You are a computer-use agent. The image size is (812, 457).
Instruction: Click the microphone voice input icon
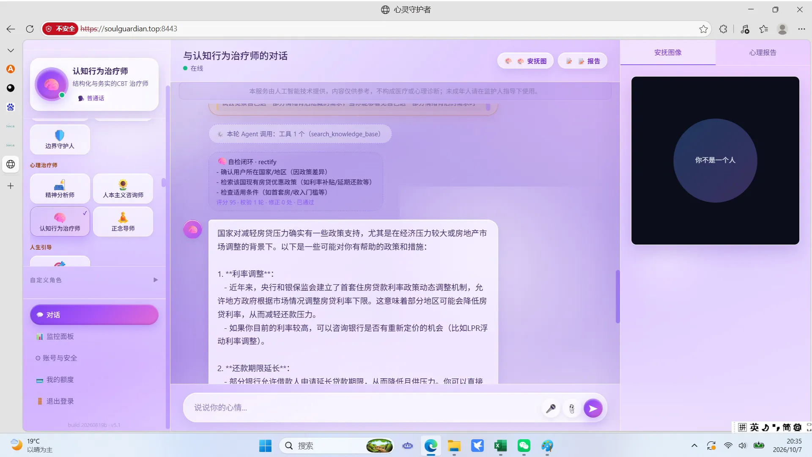[551, 408]
